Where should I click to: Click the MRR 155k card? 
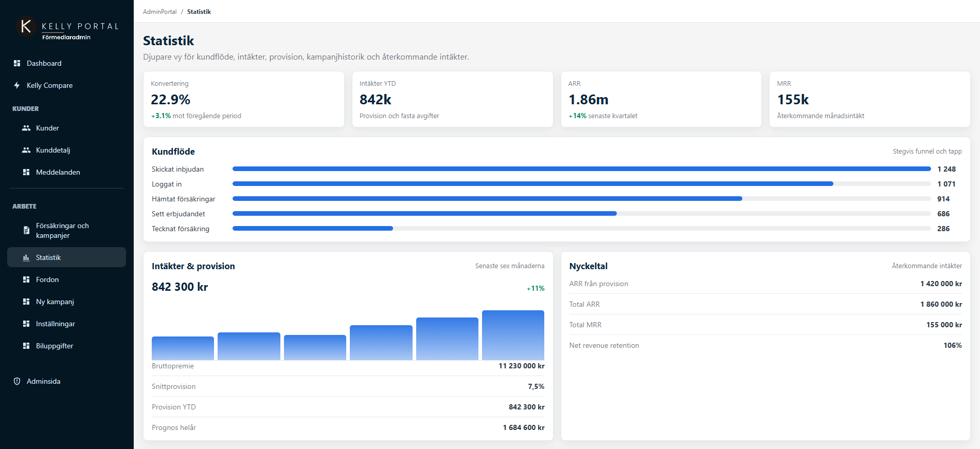[869, 99]
